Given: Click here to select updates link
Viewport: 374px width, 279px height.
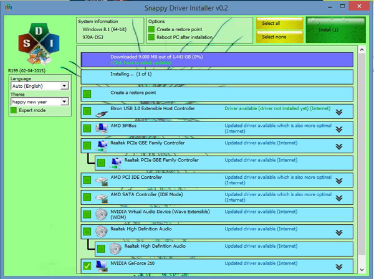Looking at the screenshot, I should [140, 63].
